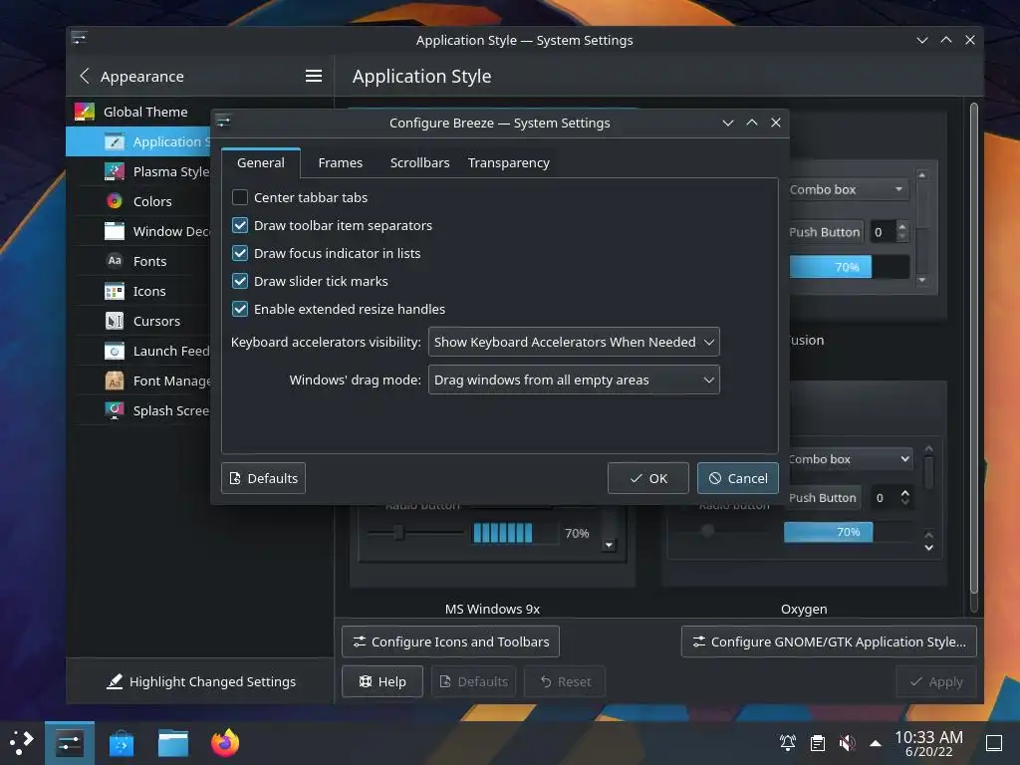
Task: Open the notifications bell in tray
Action: pos(788,742)
